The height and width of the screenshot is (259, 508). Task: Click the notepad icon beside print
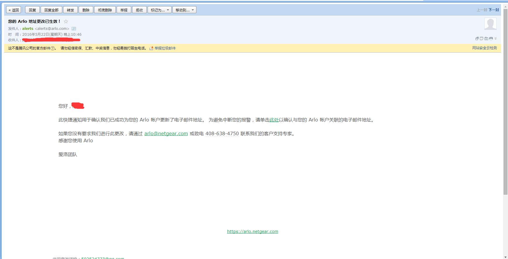tap(481, 38)
